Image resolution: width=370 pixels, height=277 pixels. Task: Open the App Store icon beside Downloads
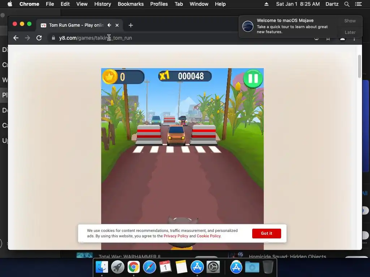236,267
